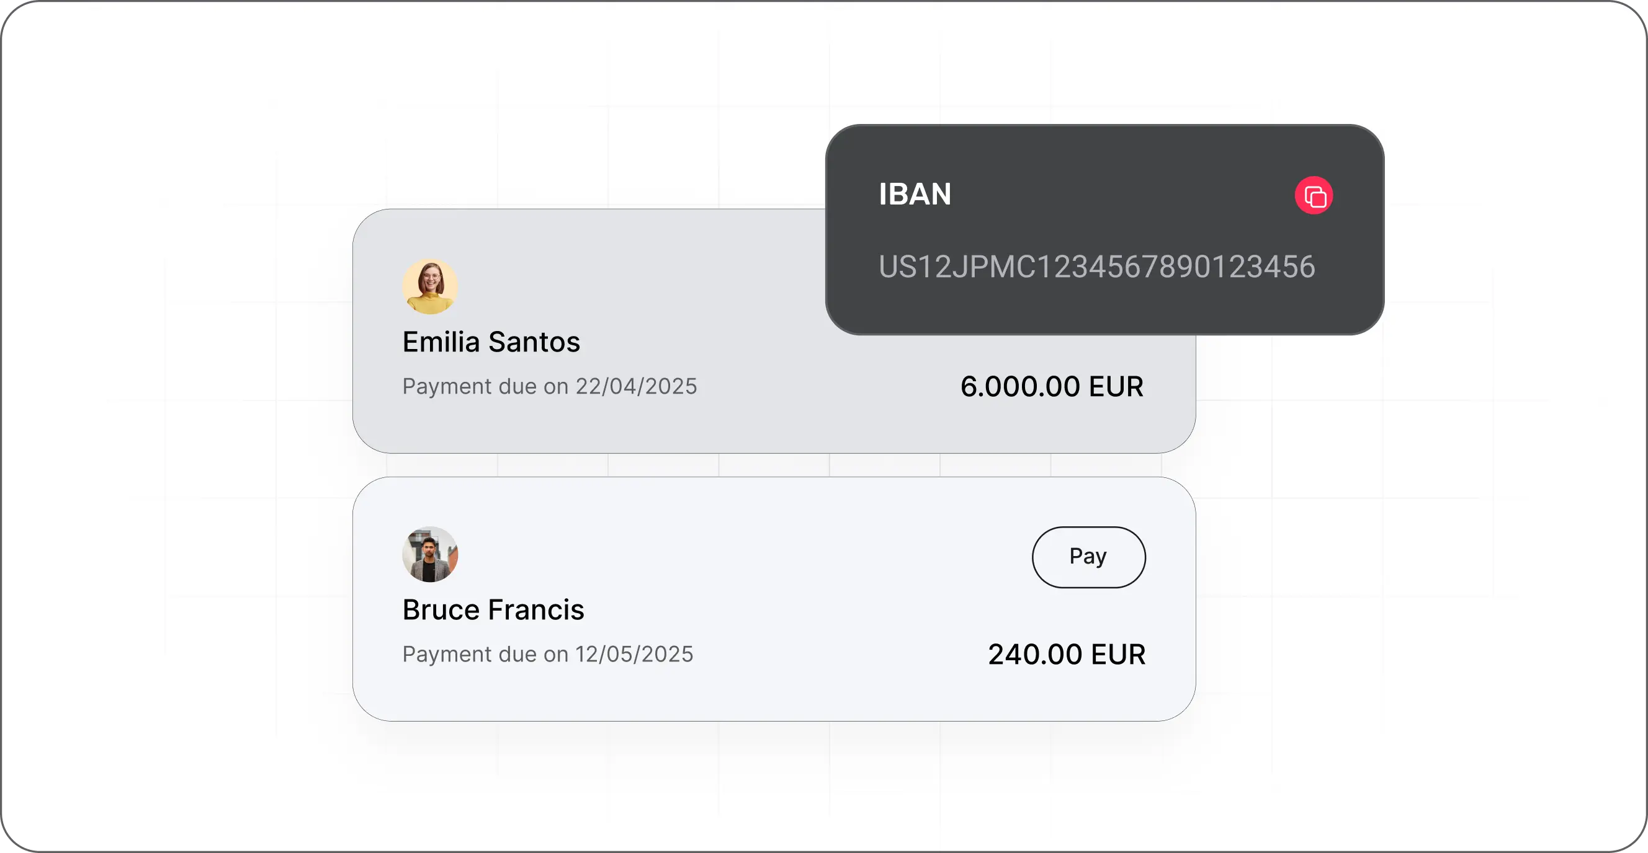The height and width of the screenshot is (853, 1648).
Task: Click Bruce Francis's profile avatar
Action: pyautogui.click(x=430, y=554)
